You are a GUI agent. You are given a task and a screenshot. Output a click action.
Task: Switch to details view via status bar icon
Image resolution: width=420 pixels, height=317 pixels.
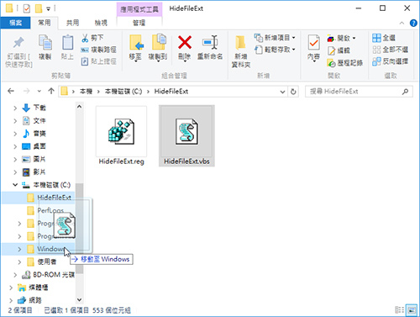[x=399, y=310]
